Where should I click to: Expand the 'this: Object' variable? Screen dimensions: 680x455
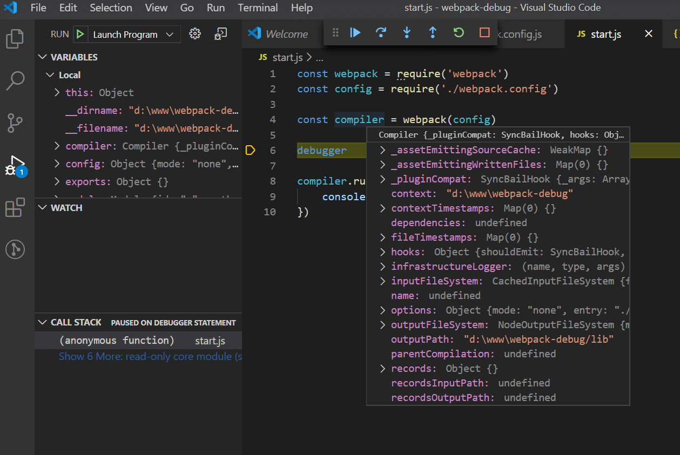(x=57, y=93)
